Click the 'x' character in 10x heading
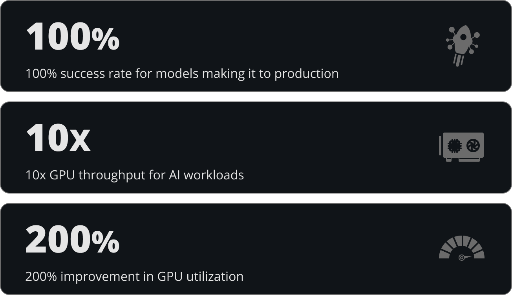The width and height of the screenshot is (512, 295). 80,142
